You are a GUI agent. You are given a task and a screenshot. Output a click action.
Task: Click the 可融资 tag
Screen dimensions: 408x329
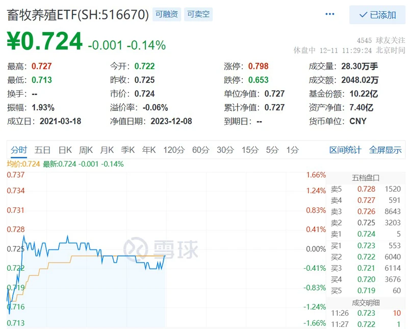(167, 14)
